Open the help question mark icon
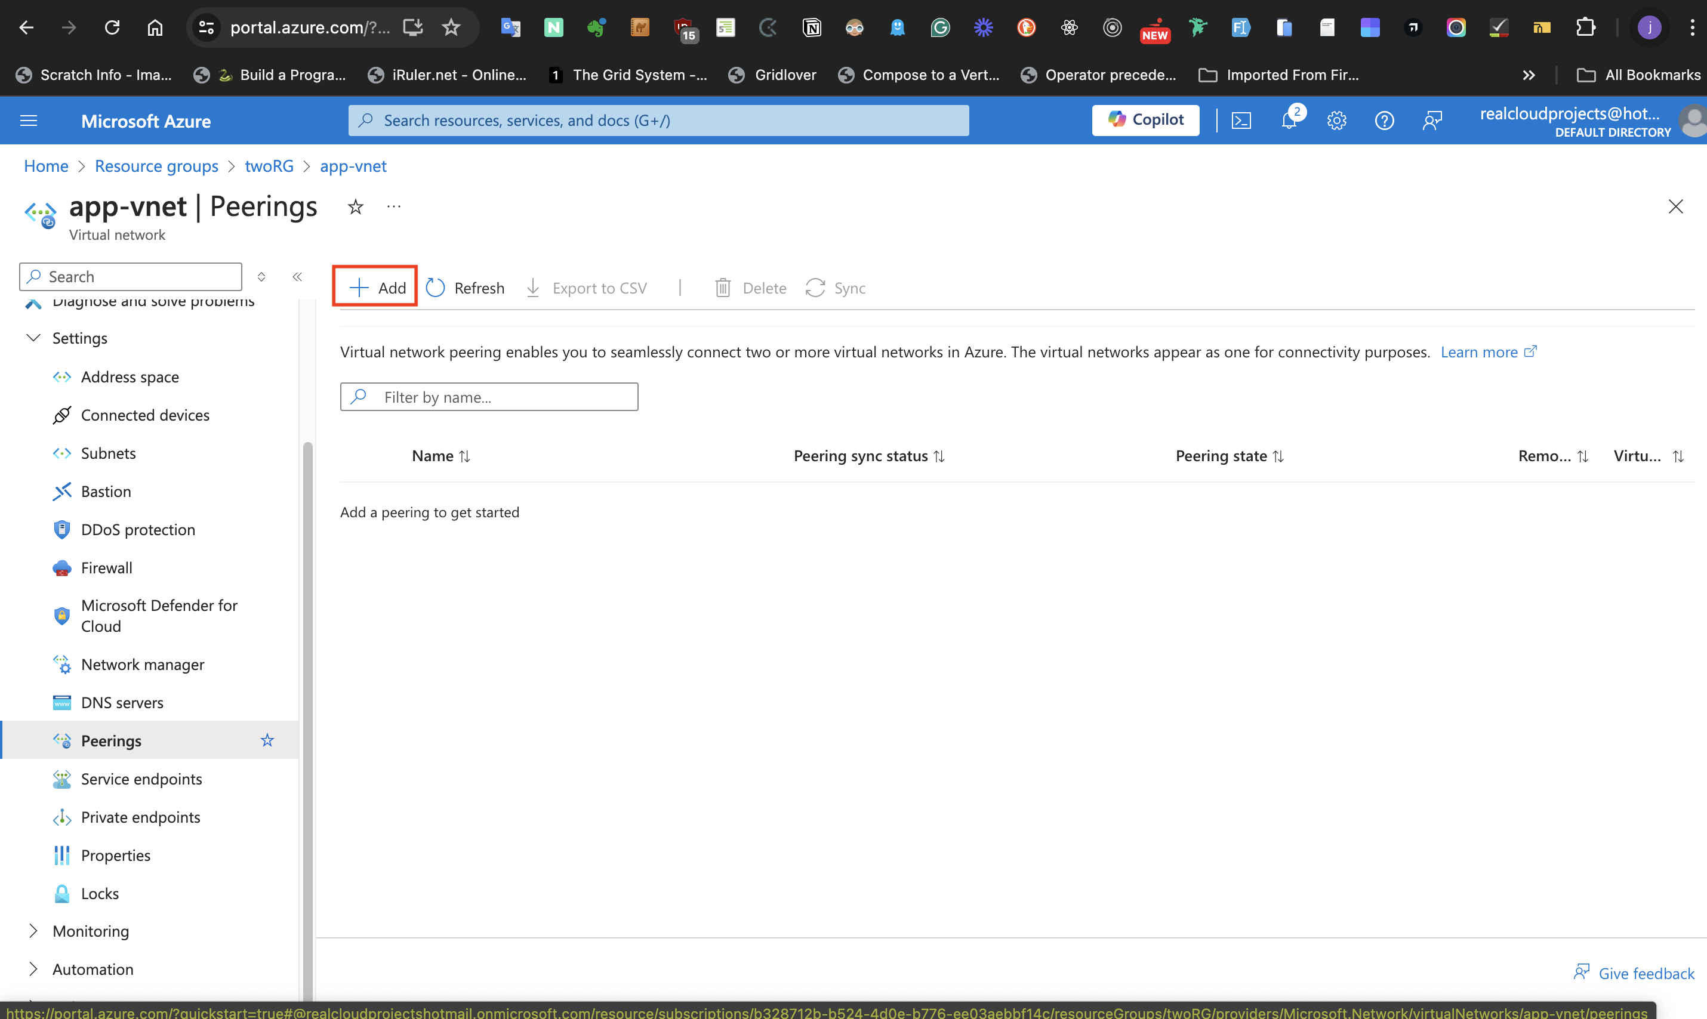1707x1019 pixels. pos(1384,121)
